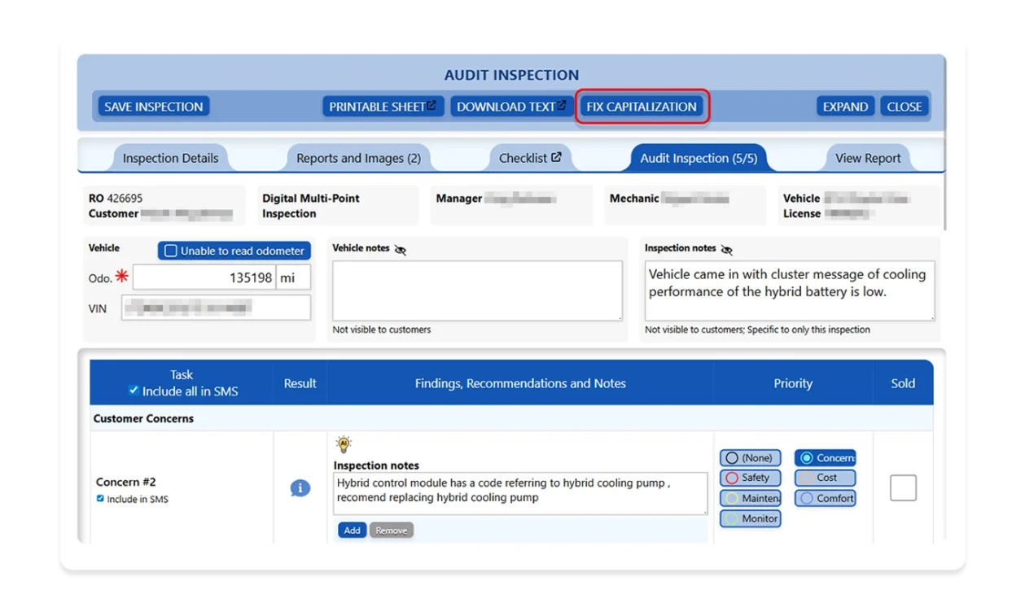Expand the audit panel with EXPAND
The image size is (1025, 603).
point(844,105)
